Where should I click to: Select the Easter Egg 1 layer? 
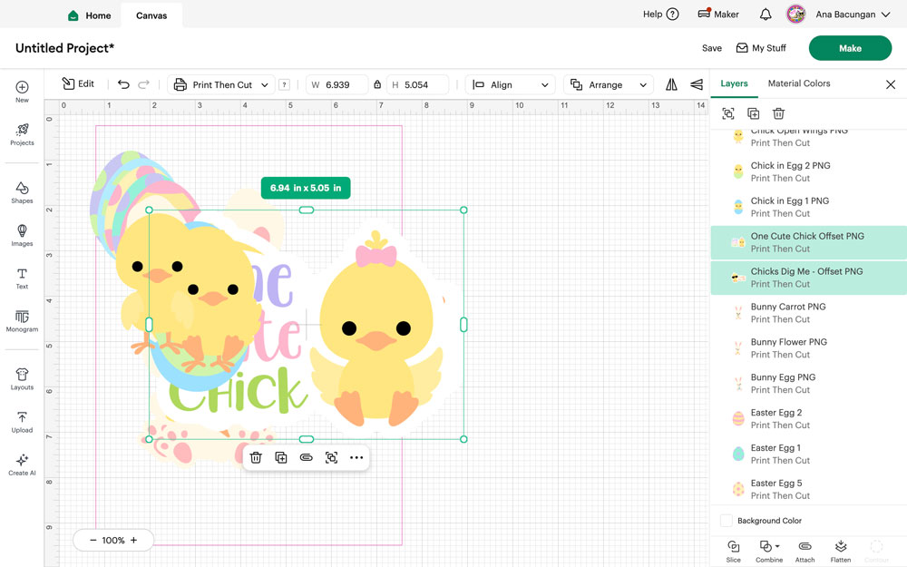[808, 455]
